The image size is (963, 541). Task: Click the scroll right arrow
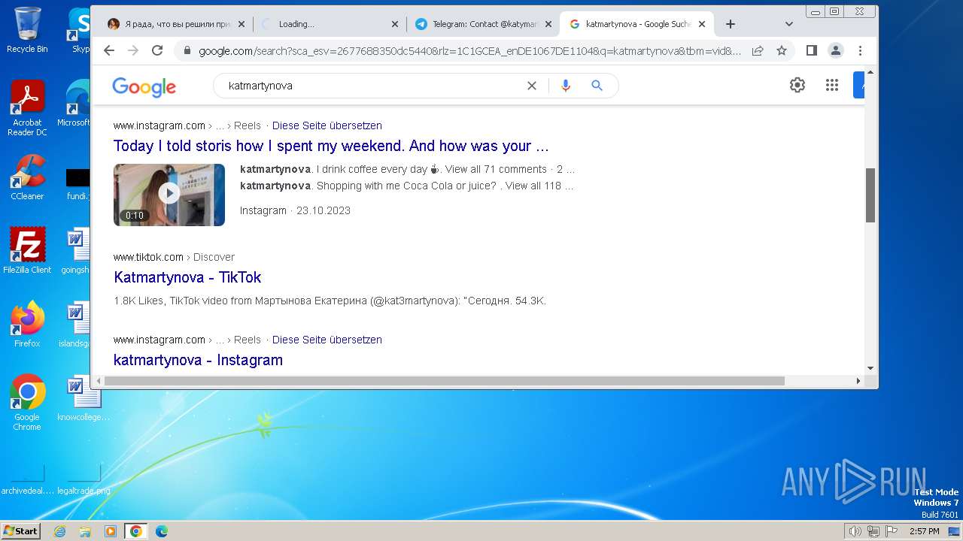pos(858,381)
